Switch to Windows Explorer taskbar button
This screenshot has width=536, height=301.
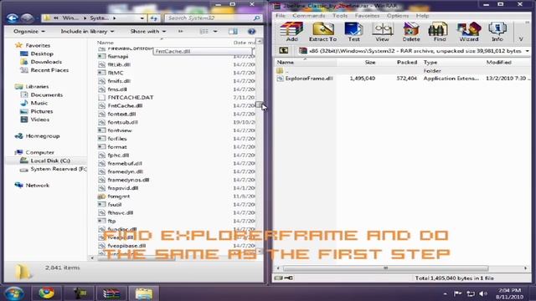click(144, 293)
